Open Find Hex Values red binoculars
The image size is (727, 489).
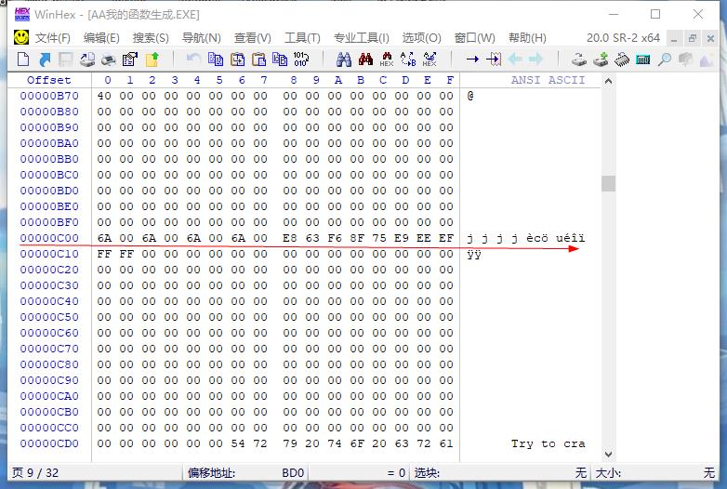(x=365, y=59)
